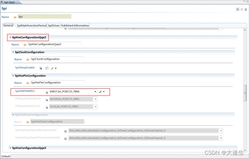
Task: Click the SpiHWPinMISO label
Action: point(25,91)
